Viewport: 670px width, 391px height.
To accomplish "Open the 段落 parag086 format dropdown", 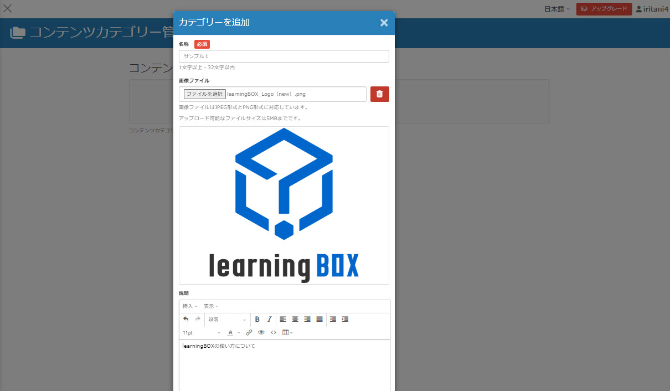I will (x=227, y=320).
